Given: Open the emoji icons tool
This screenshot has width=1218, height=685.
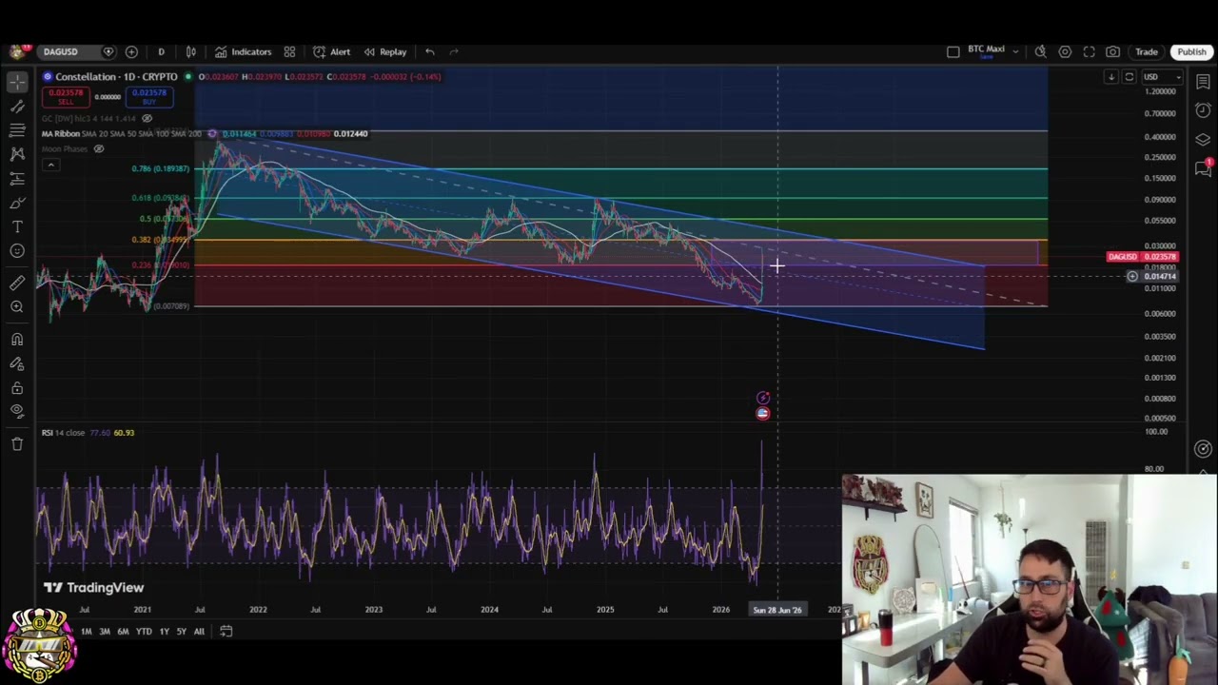Looking at the screenshot, I should click(x=17, y=251).
